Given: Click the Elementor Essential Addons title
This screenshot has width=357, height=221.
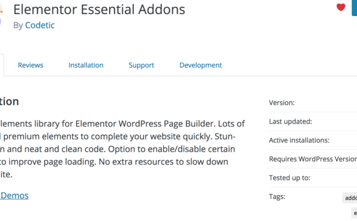Looking at the screenshot, I should (99, 10).
